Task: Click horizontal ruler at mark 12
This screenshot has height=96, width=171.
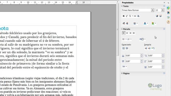Action: (x=42, y=2)
